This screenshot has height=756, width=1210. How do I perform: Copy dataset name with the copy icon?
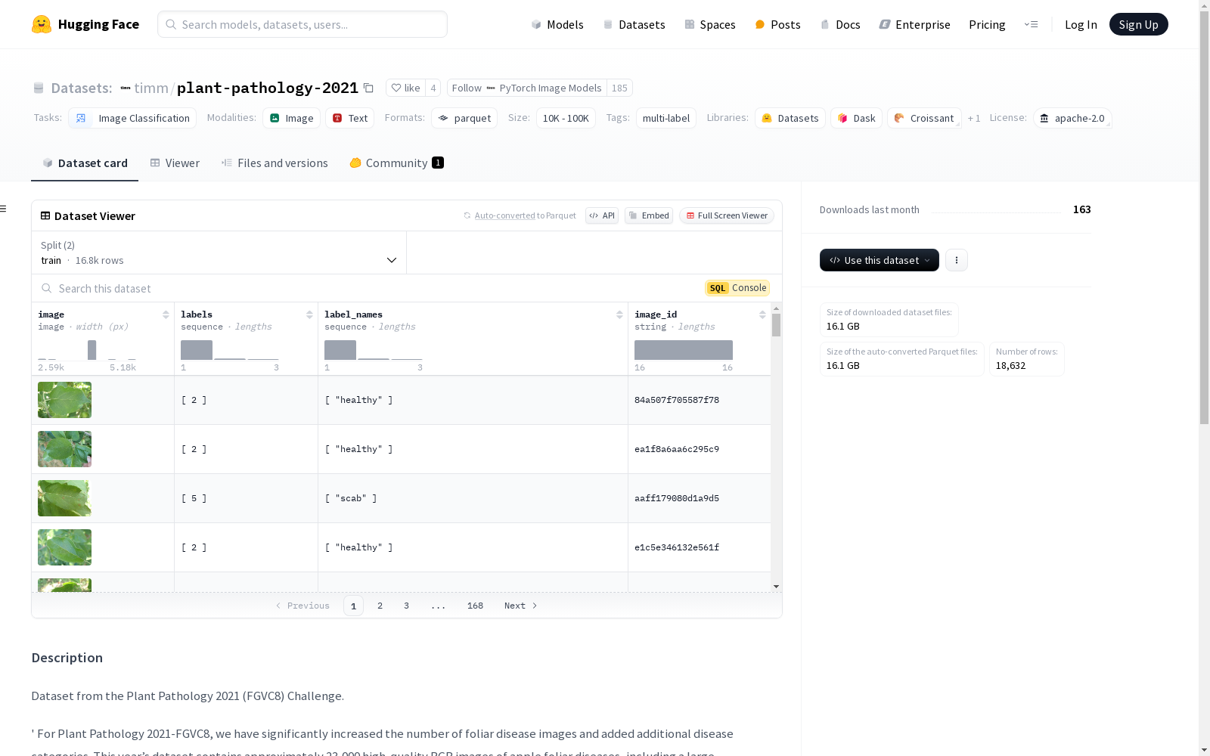click(368, 88)
